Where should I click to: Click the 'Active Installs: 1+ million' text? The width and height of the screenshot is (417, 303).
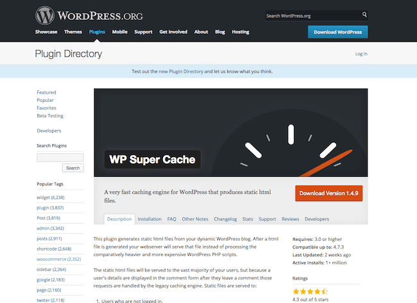click(319, 263)
